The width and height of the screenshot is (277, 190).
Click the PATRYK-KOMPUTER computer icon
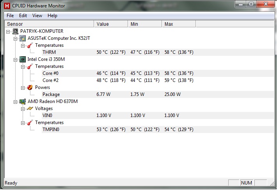click(x=15, y=31)
